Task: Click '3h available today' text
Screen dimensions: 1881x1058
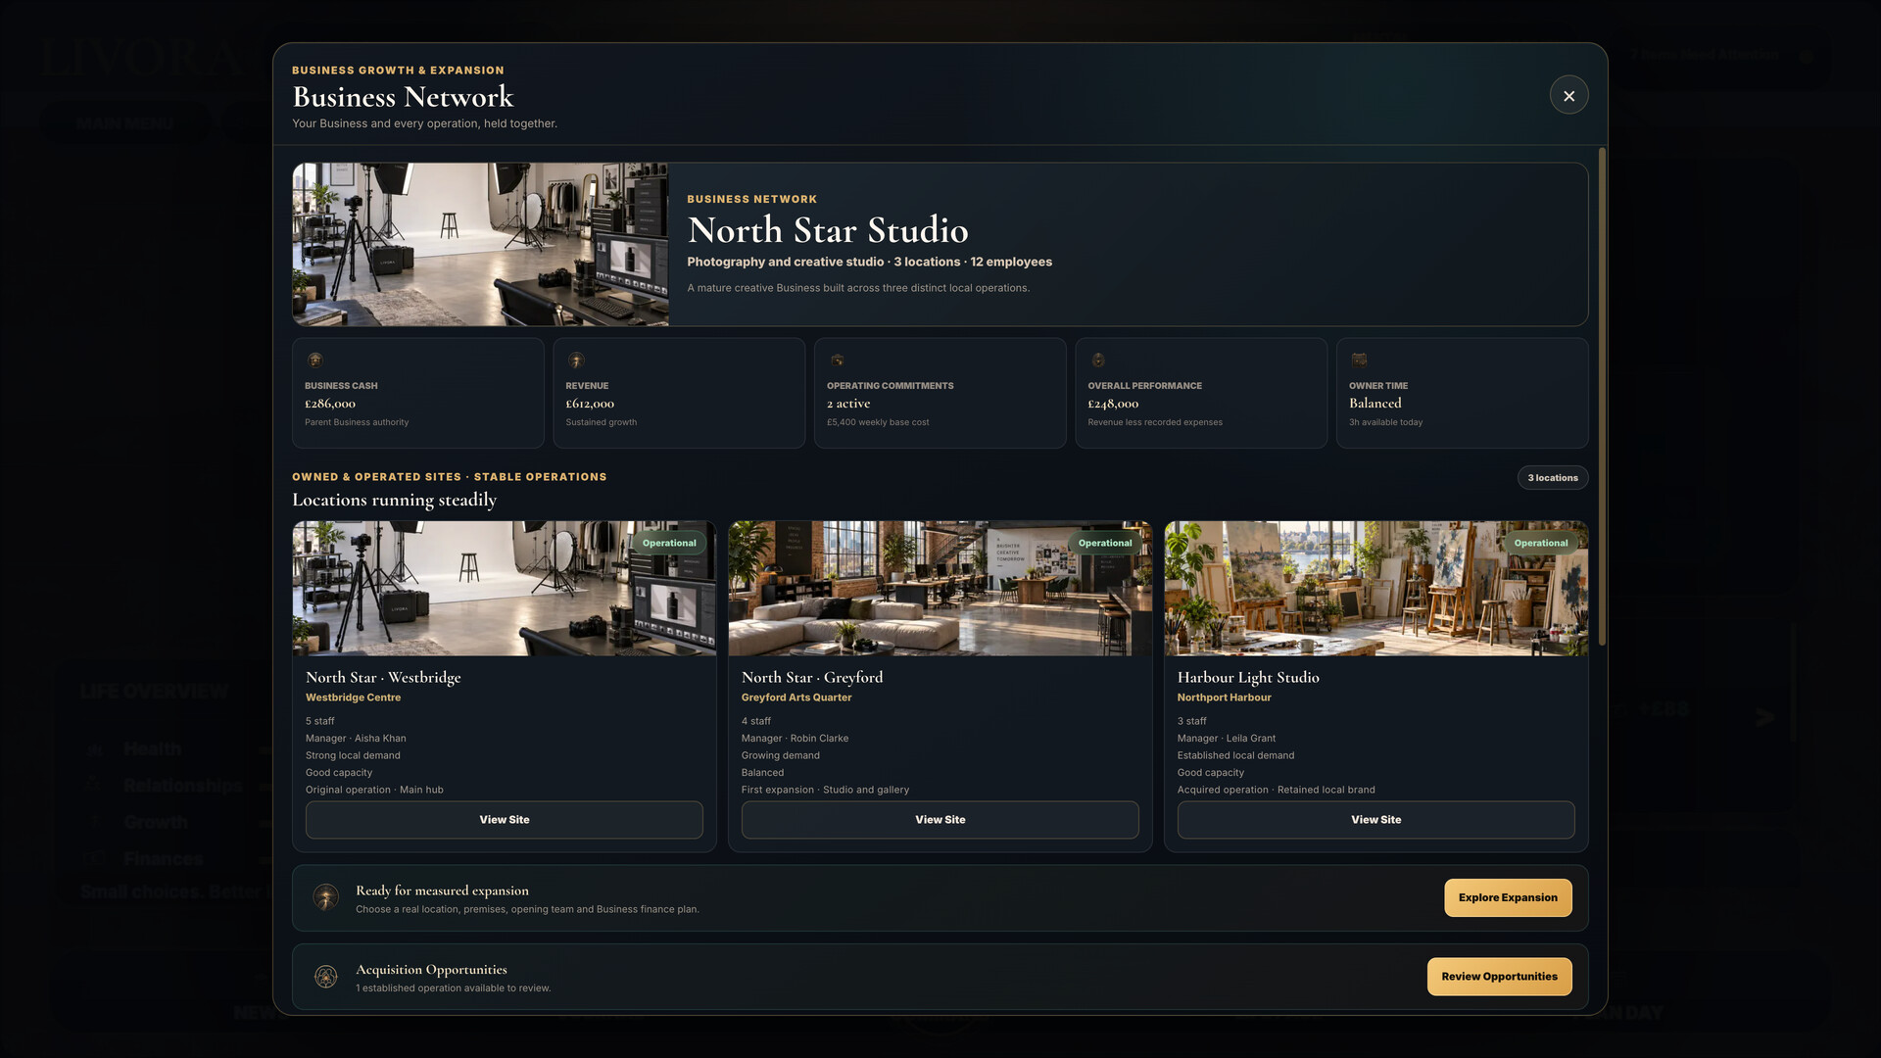Action: (1385, 422)
